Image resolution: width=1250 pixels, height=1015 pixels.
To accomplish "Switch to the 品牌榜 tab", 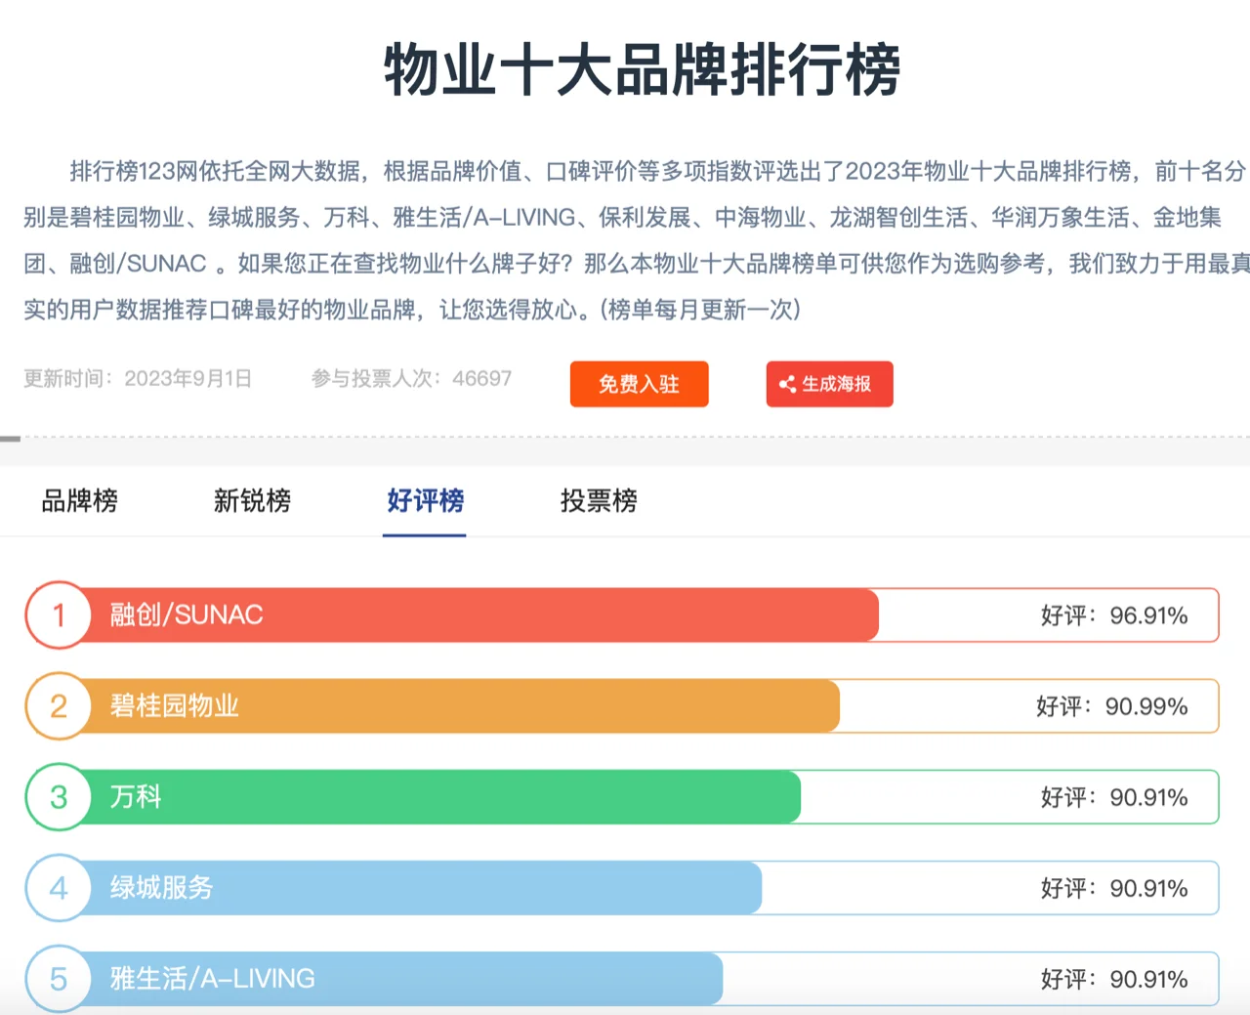I will pos(79,501).
